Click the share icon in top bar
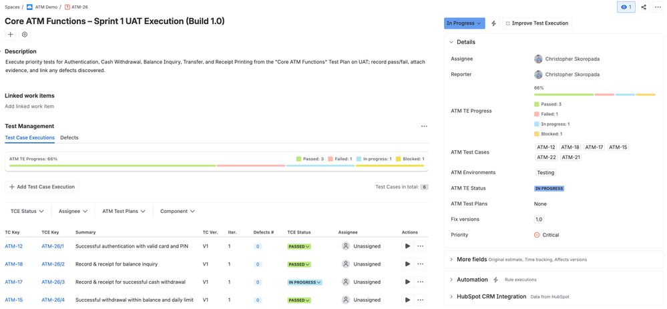The height and width of the screenshot is (309, 667). coord(644,7)
